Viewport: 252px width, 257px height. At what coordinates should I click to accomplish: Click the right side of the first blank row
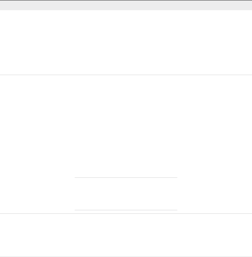[215, 42]
